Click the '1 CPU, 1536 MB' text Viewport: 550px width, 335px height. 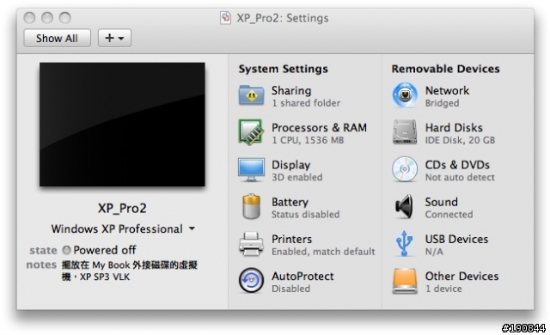[308, 140]
